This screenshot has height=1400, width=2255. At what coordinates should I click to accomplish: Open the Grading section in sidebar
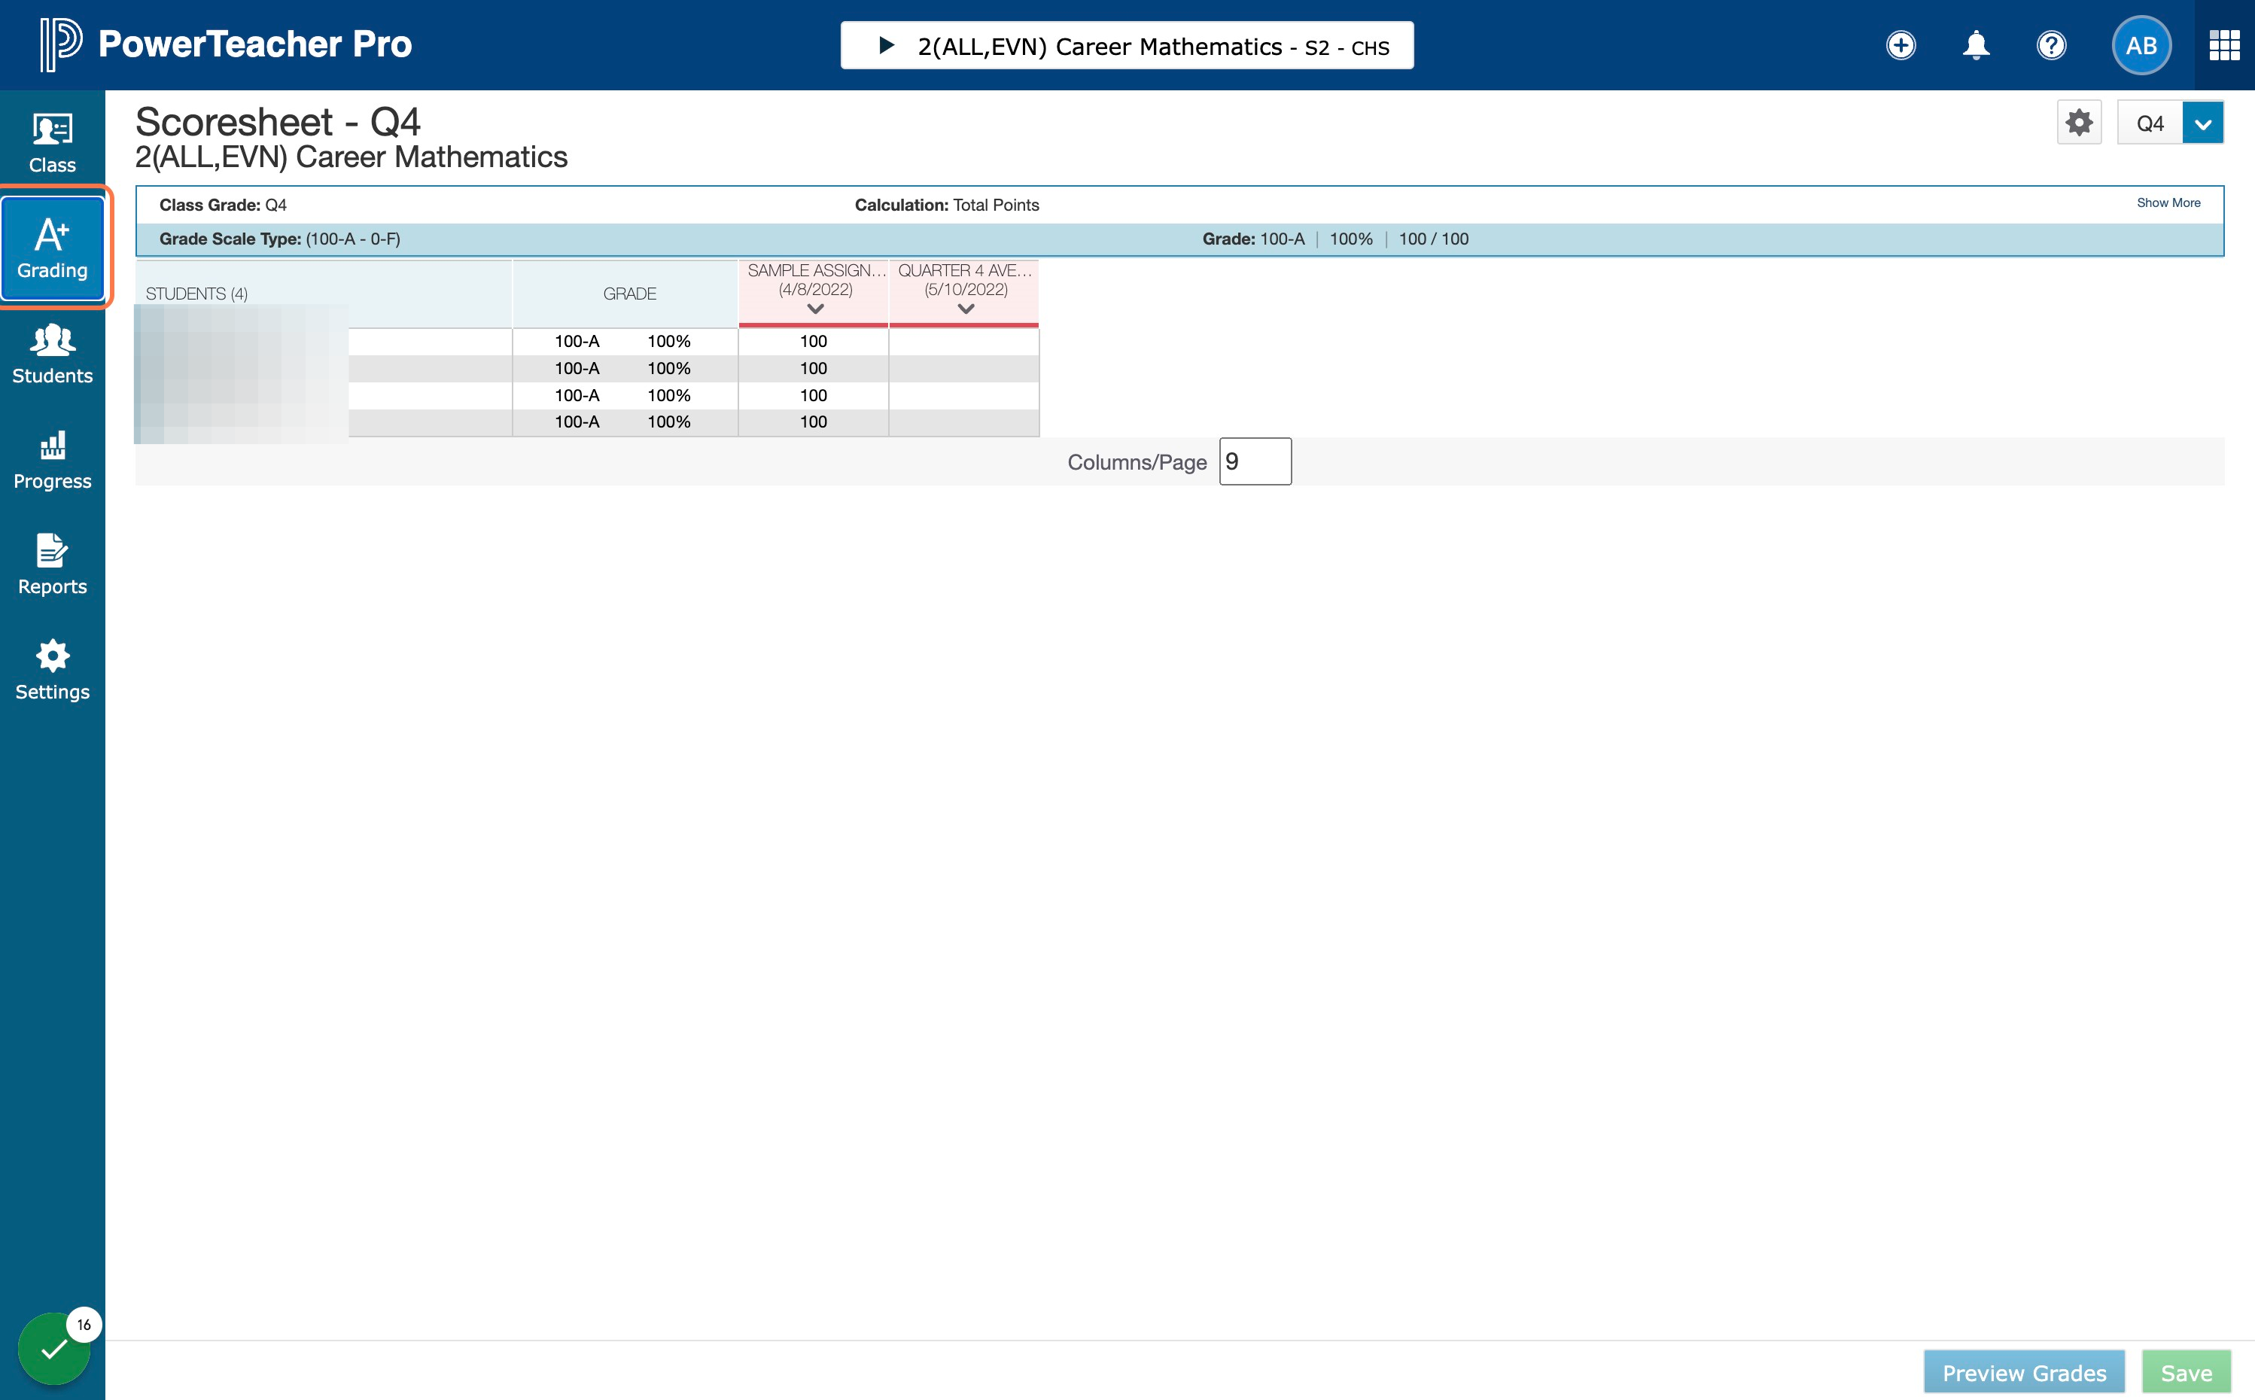52,247
